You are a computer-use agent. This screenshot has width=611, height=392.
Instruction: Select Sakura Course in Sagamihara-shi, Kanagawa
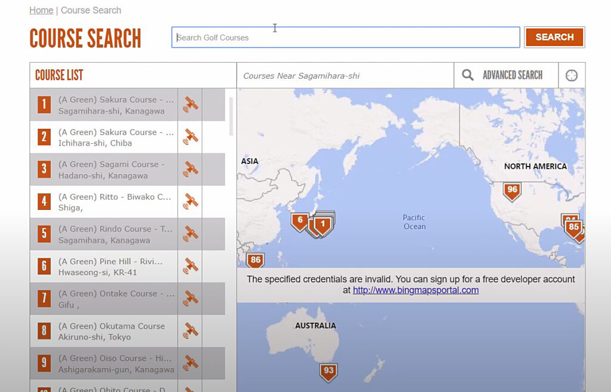(x=116, y=105)
